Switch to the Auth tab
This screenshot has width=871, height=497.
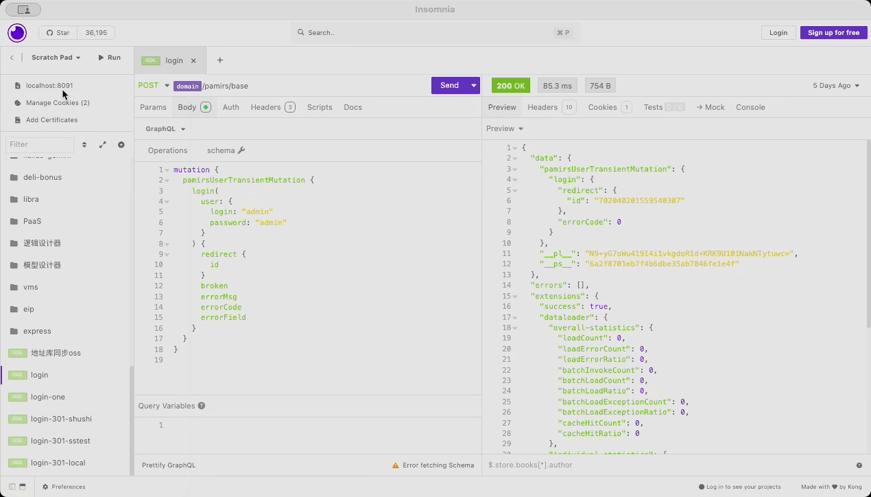point(231,107)
